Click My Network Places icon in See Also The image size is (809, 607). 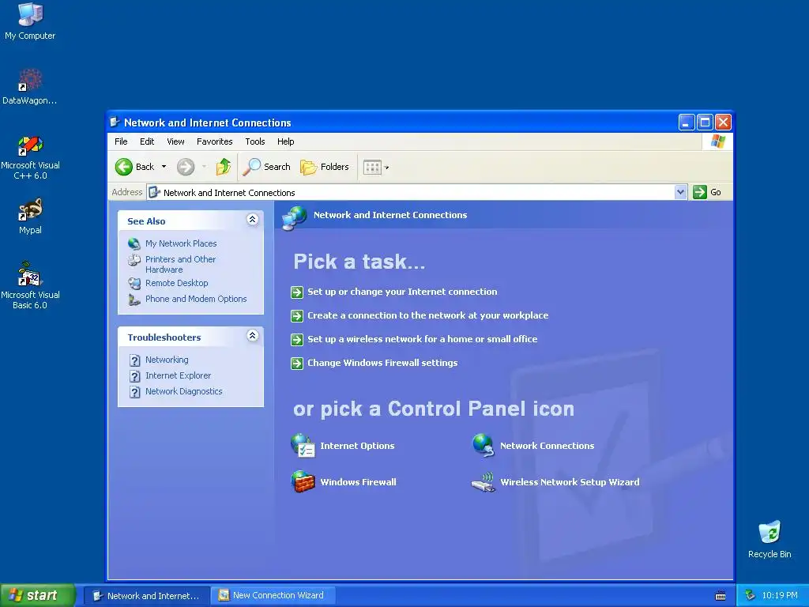[134, 243]
